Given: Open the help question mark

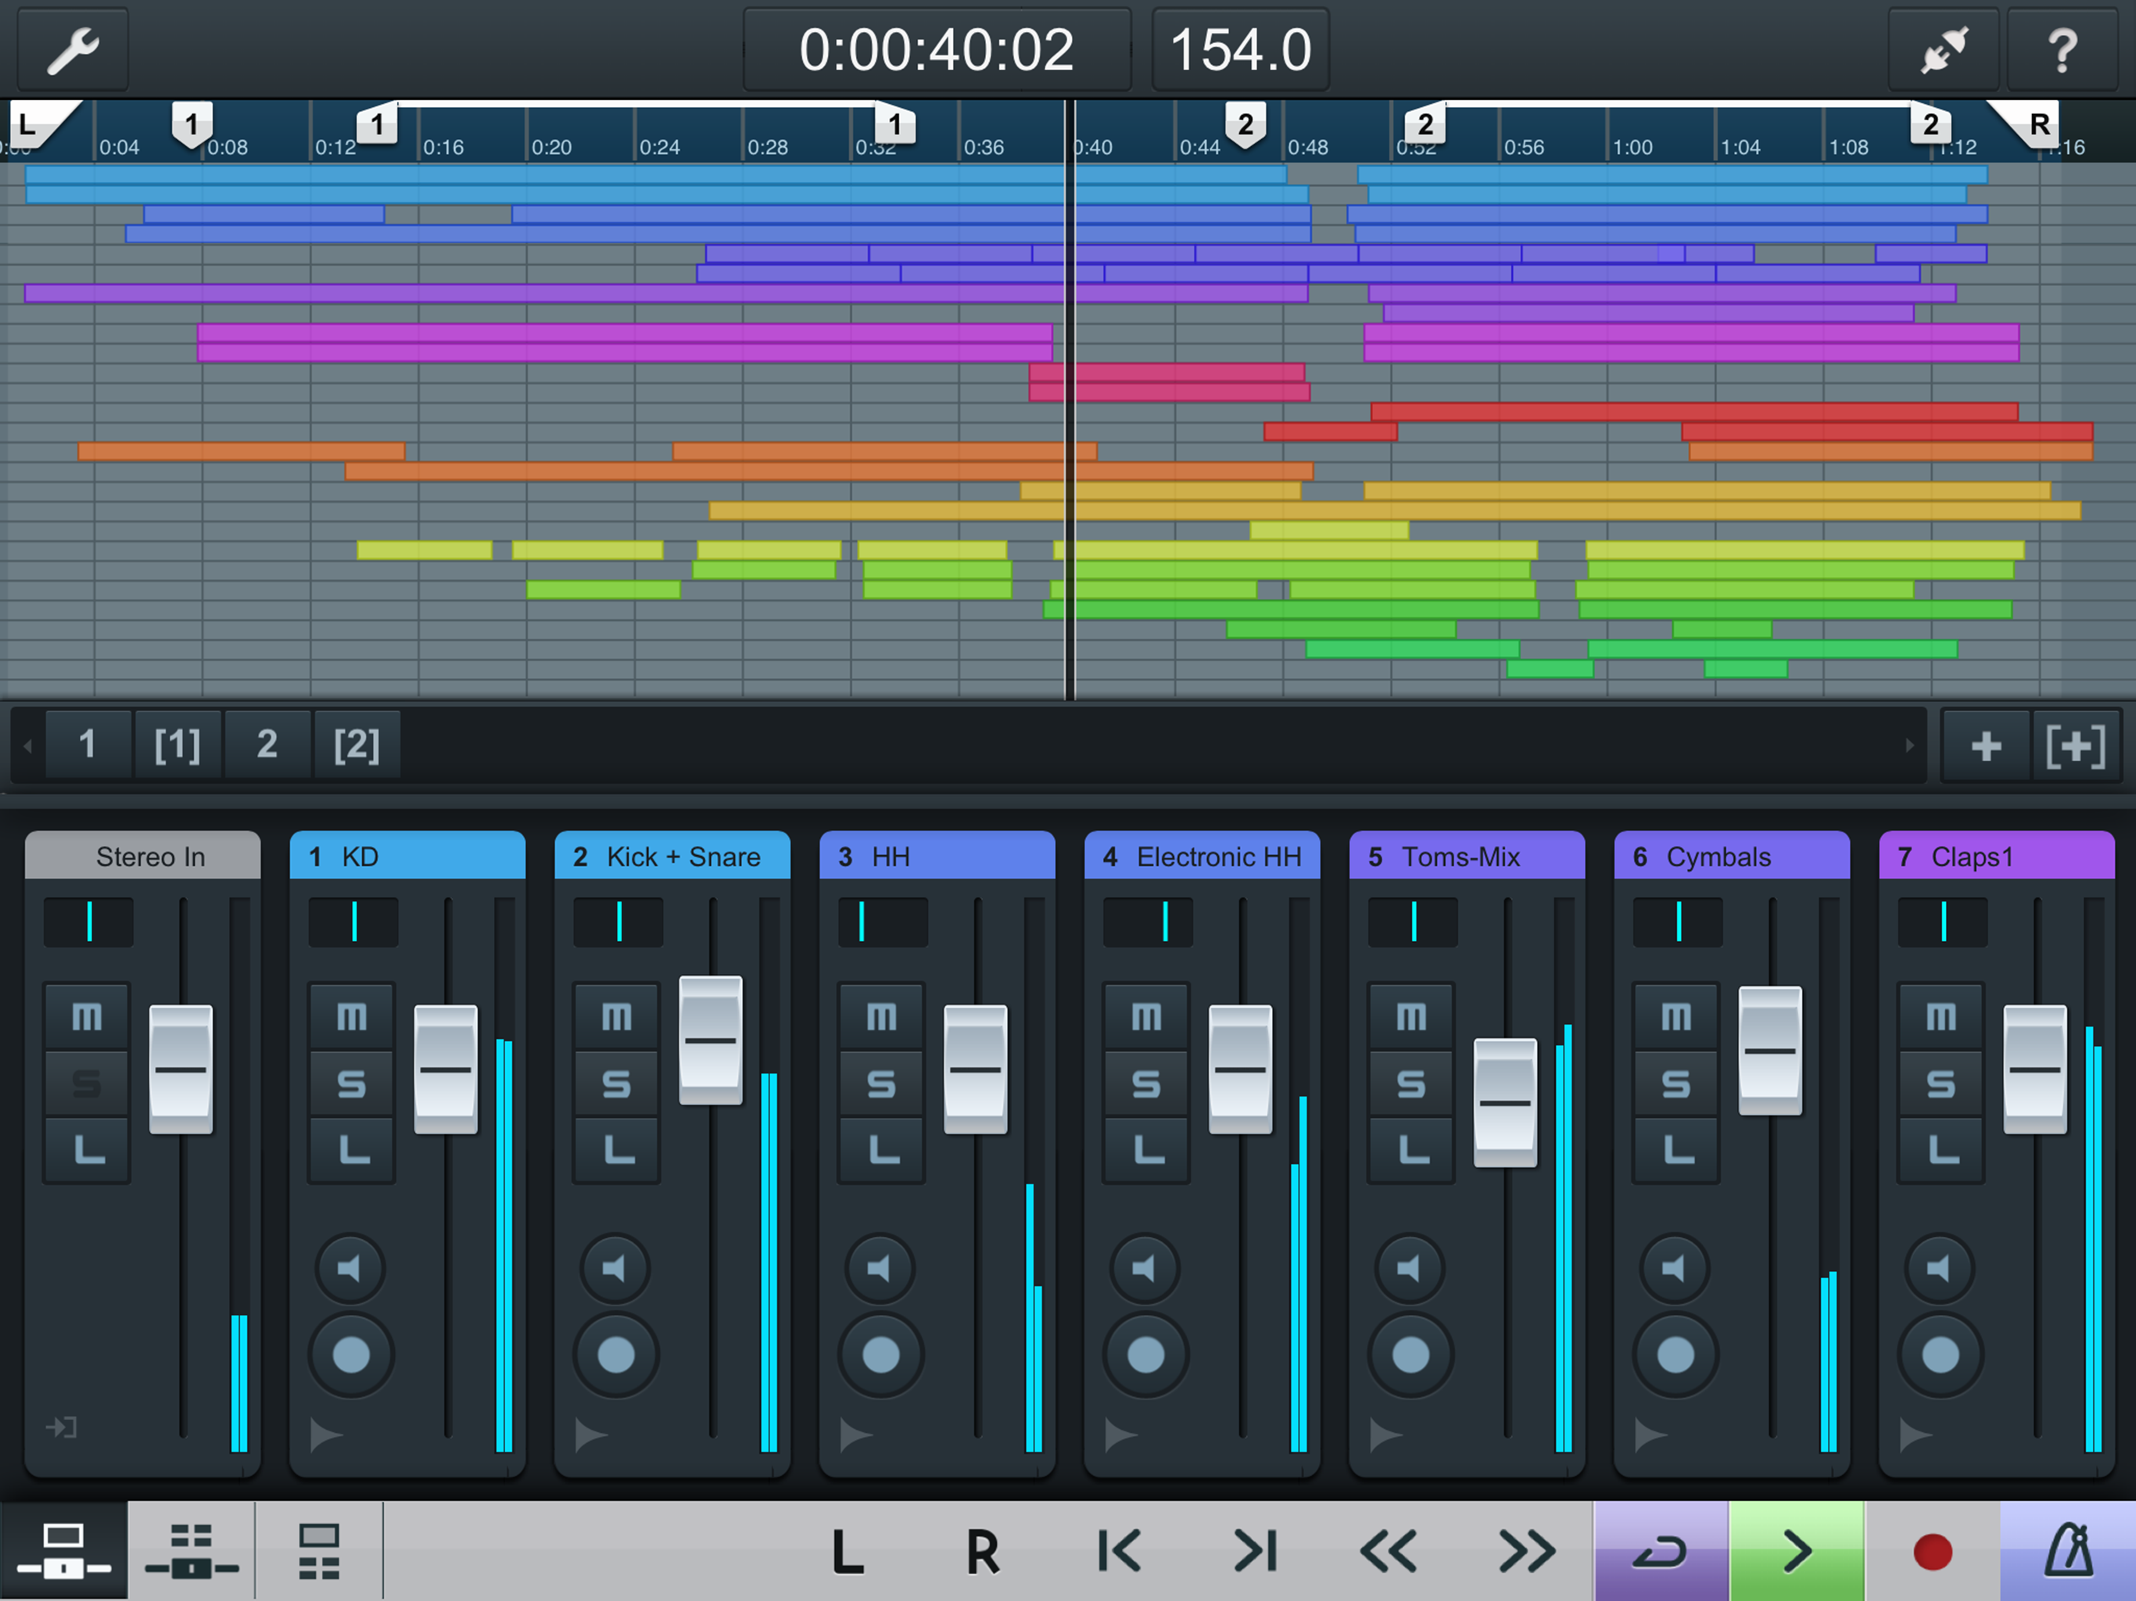Looking at the screenshot, I should [x=2061, y=50].
